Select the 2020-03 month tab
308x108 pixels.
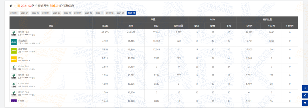tap(14, 13)
